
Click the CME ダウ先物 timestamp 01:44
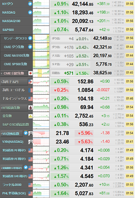[130, 47]
